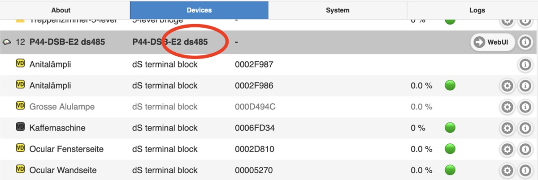538x180 pixels.
Task: Click the Kaffemaschine ID 0006FD34
Action: click(255, 128)
